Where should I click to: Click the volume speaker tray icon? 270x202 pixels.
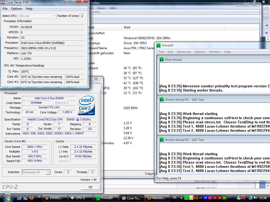(255, 198)
